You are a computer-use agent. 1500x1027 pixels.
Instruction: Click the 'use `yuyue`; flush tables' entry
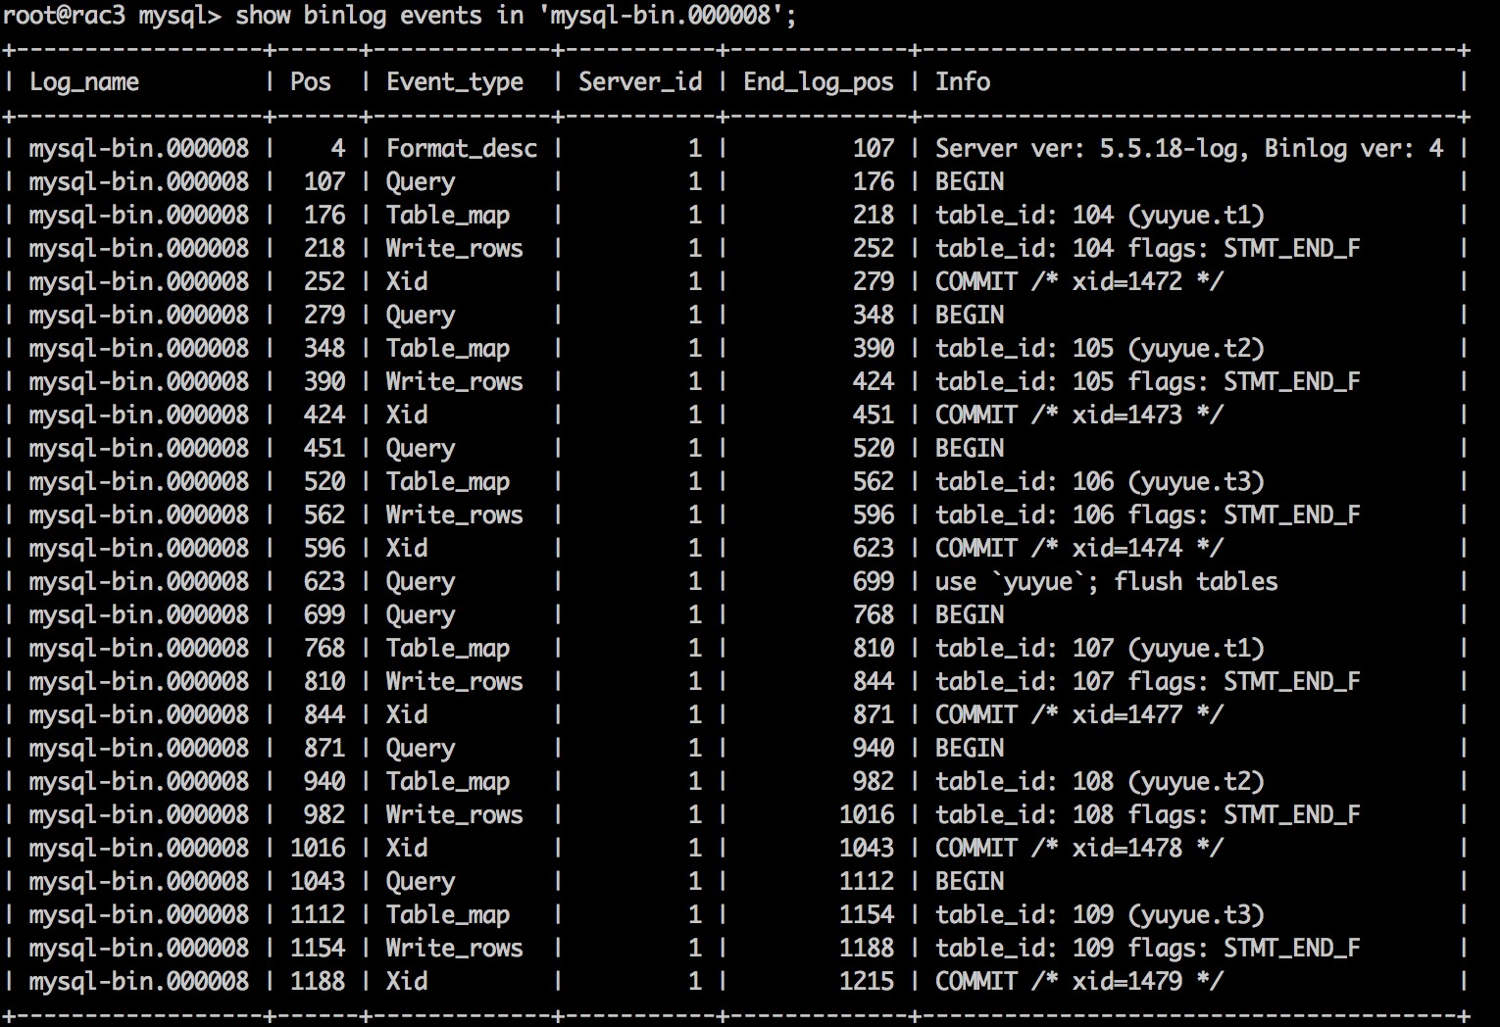coord(1106,581)
